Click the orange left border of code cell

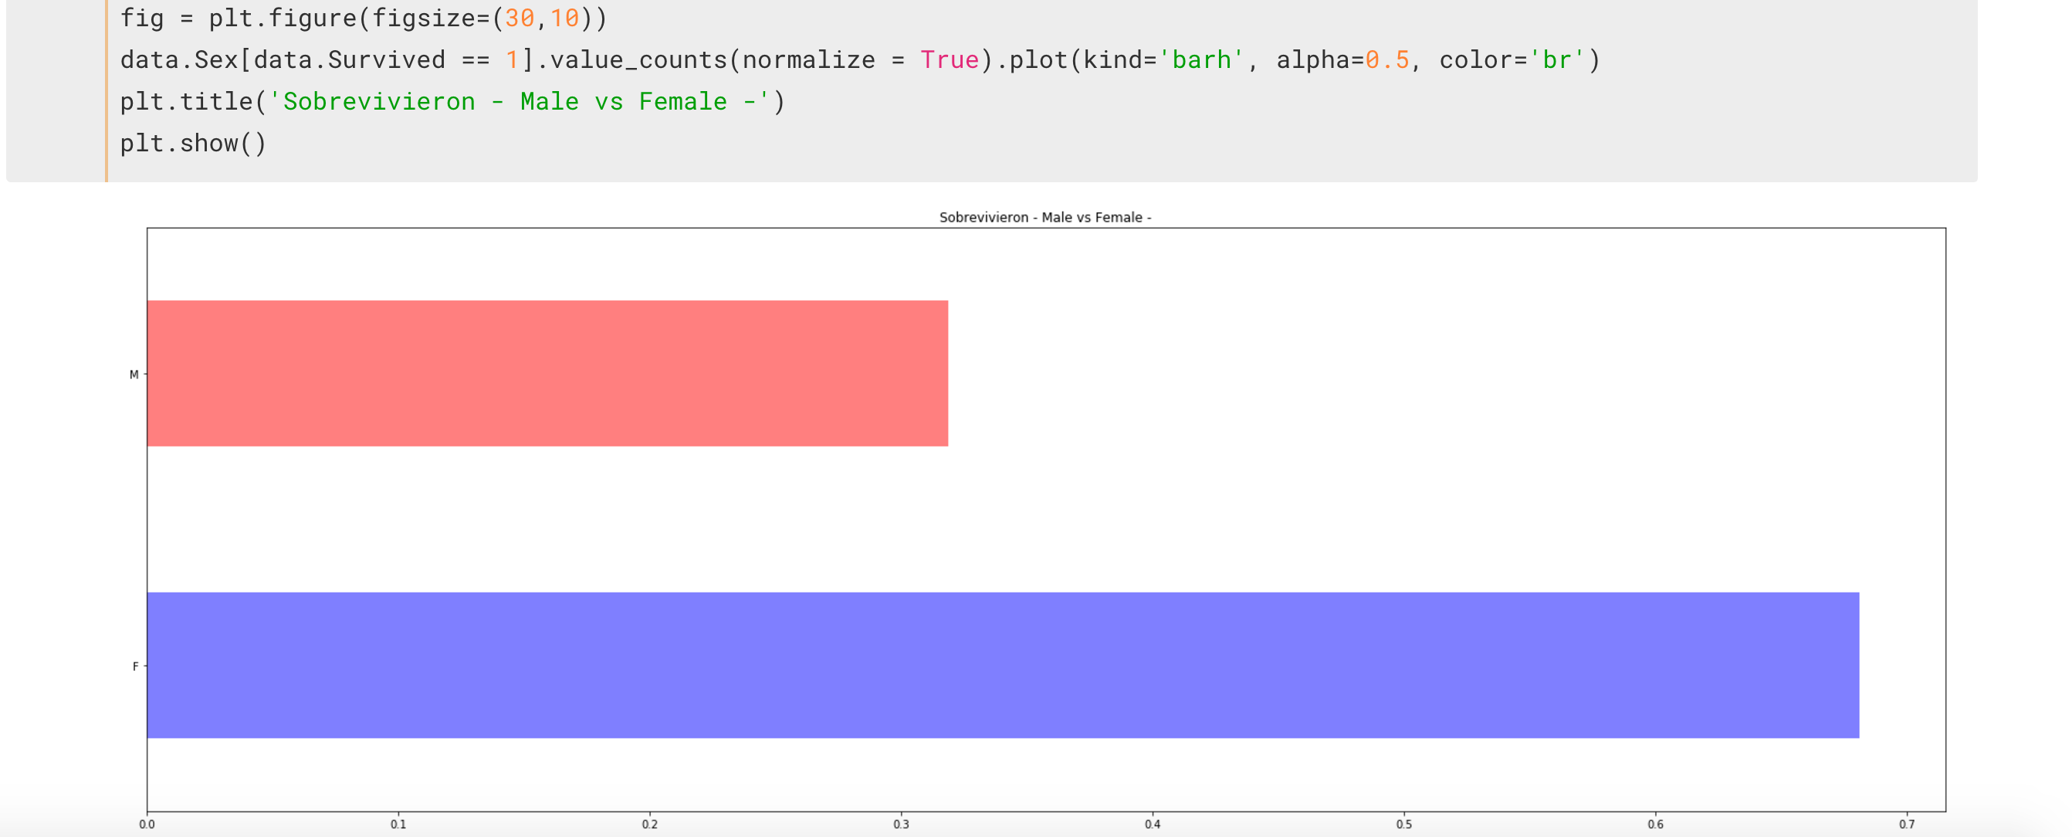click(105, 89)
